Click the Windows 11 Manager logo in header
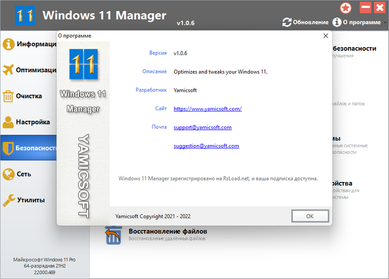 pyautogui.click(x=25, y=16)
